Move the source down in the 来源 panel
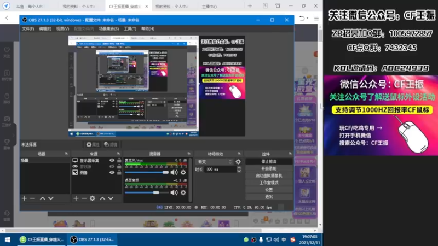The image size is (438, 246). pyautogui.click(x=111, y=198)
